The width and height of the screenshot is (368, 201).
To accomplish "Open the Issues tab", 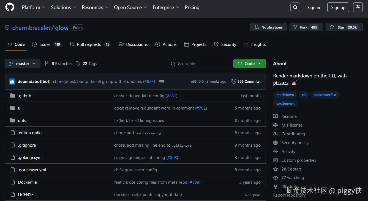I will pos(47,44).
